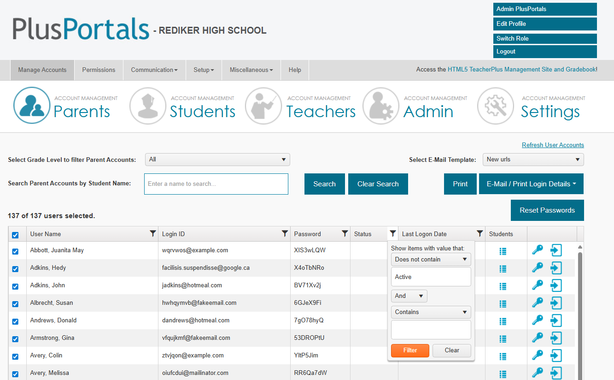Select the Manage Accounts tab
This screenshot has height=380, width=614.
pyautogui.click(x=42, y=70)
